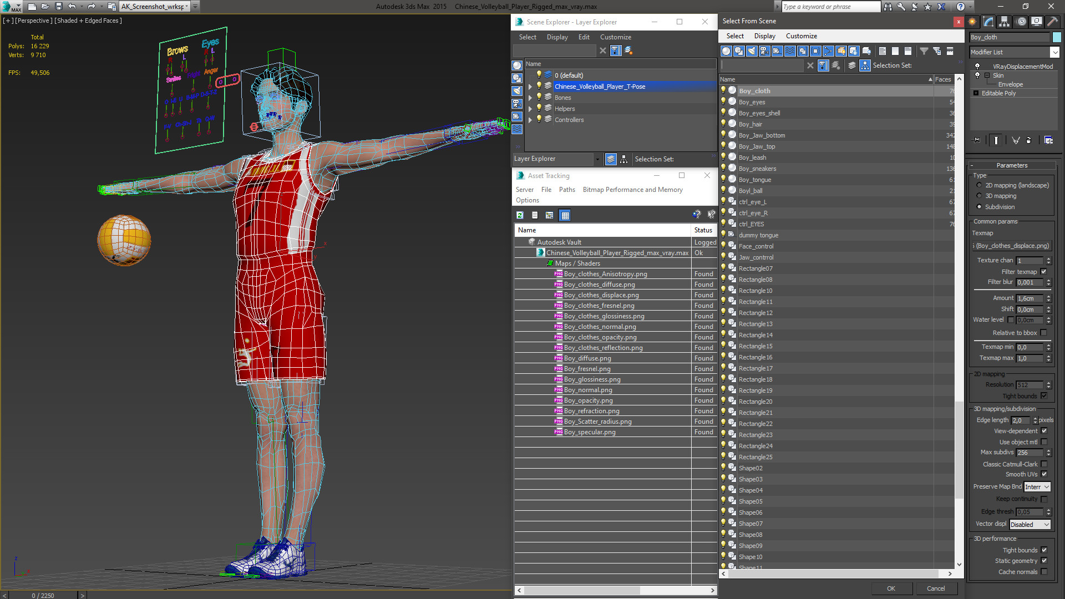
Task: Toggle View-dependent checkbox
Action: click(1044, 431)
